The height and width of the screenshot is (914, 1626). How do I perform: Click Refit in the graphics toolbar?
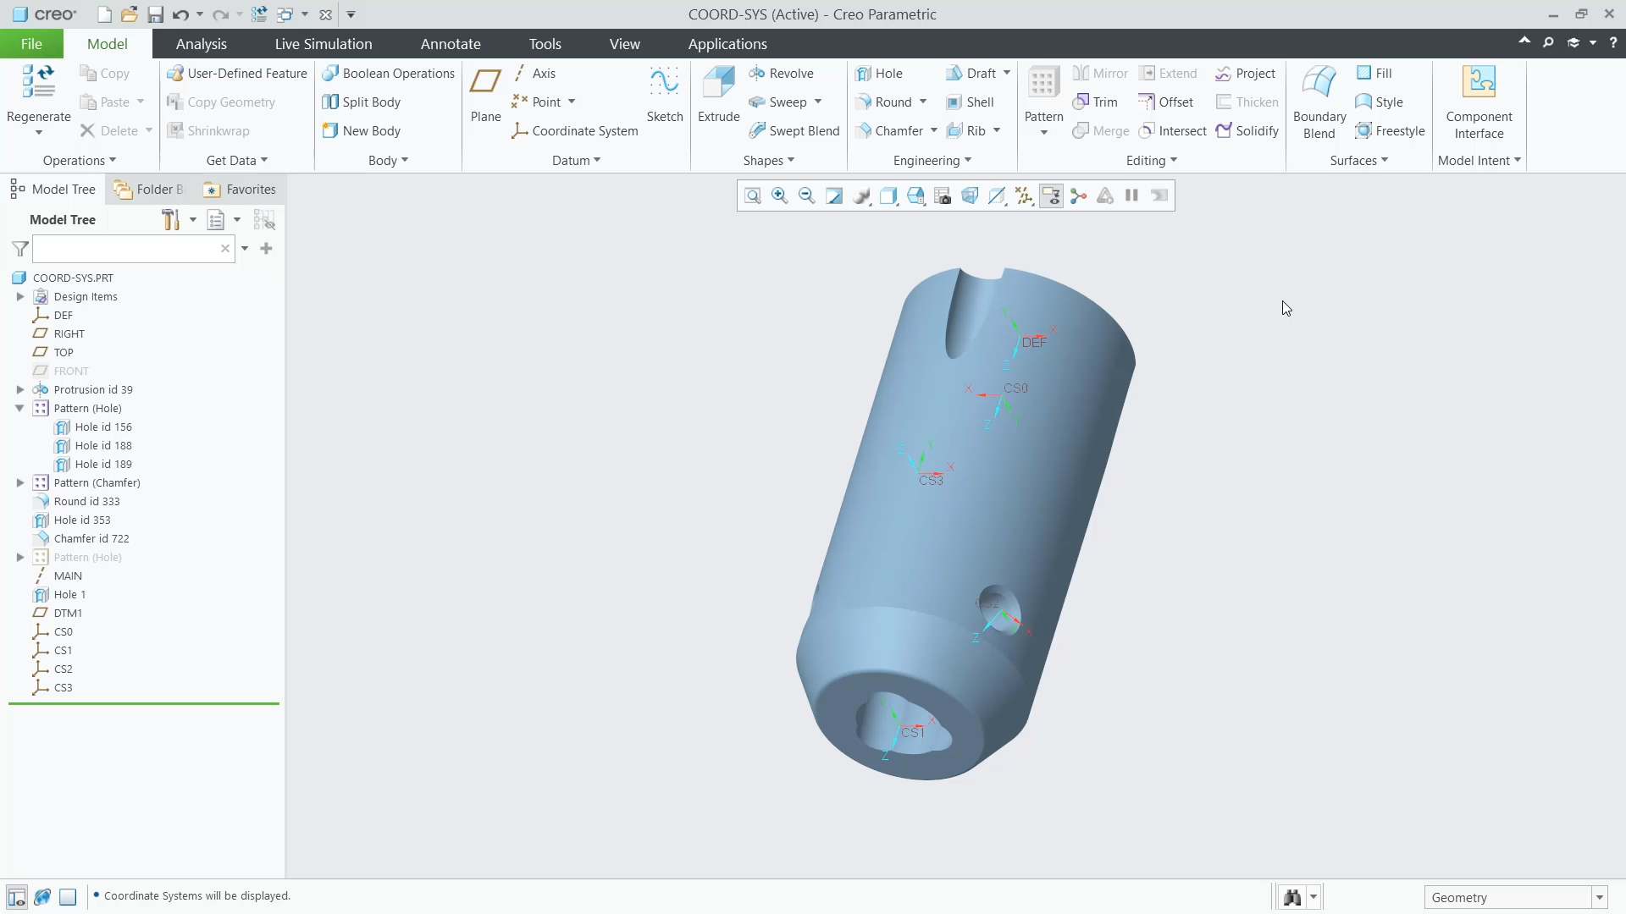pos(752,196)
